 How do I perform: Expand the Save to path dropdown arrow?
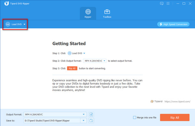84,120
